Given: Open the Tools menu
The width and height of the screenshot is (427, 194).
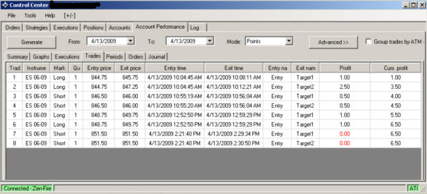Looking at the screenshot, I should click(30, 16).
